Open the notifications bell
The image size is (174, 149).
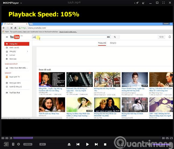click(170, 37)
